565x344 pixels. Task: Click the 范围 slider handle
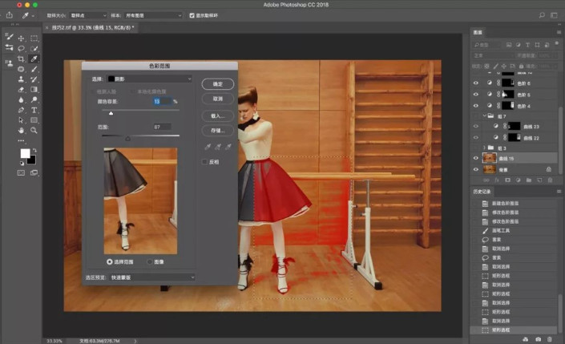click(127, 138)
